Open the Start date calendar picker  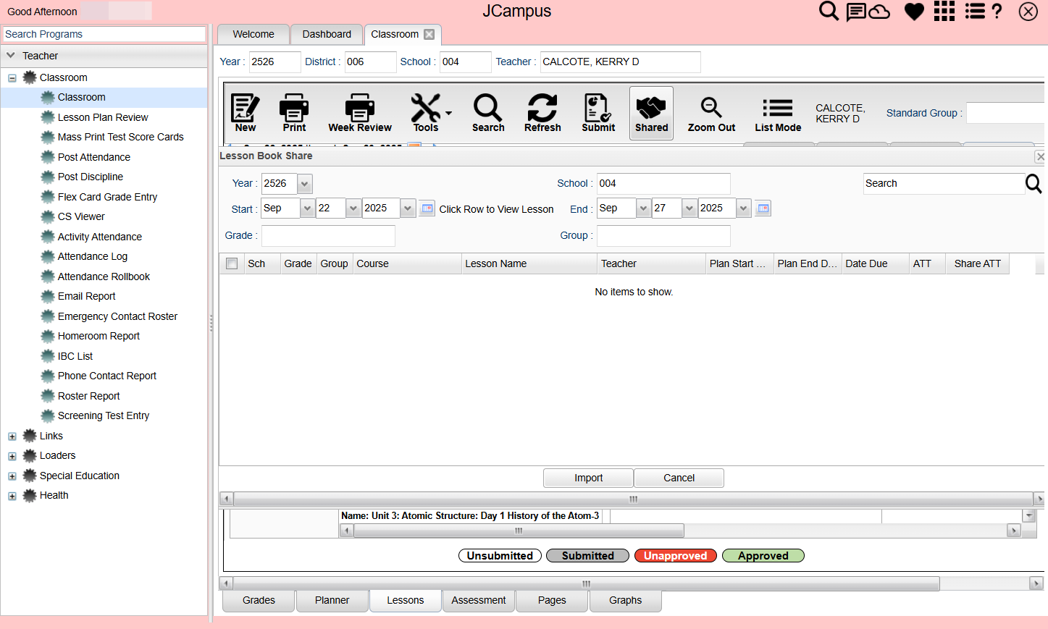point(427,208)
